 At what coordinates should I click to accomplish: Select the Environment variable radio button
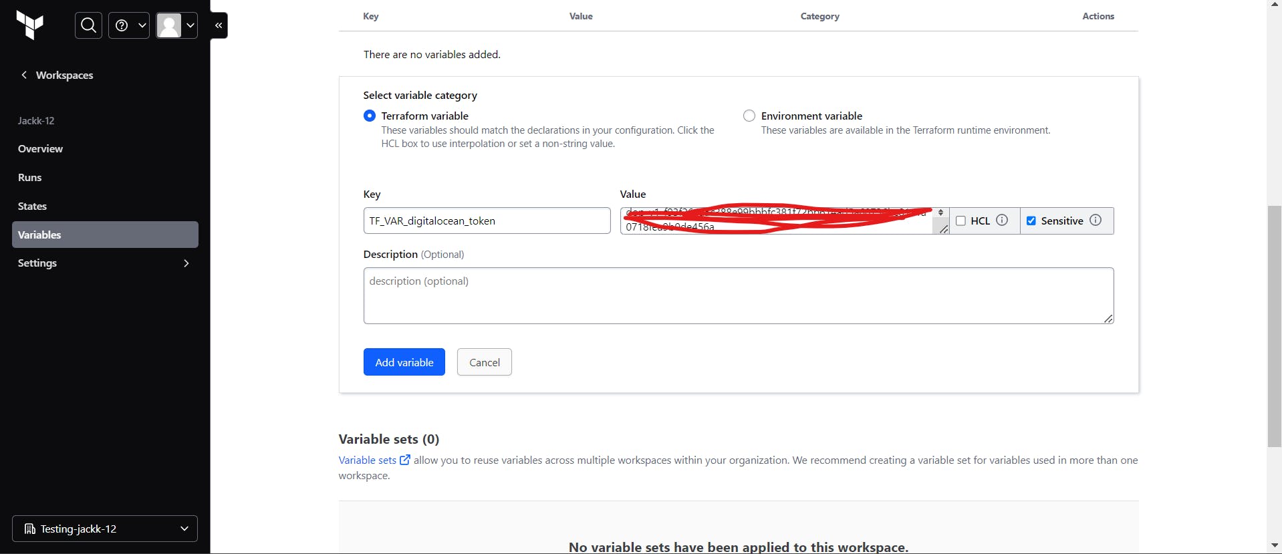pyautogui.click(x=749, y=116)
